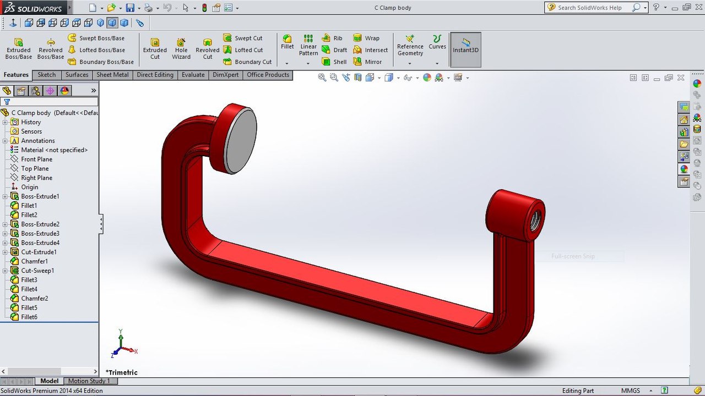The height and width of the screenshot is (396, 705).
Task: Click the Rebuild traffic light icon
Action: pos(204,8)
